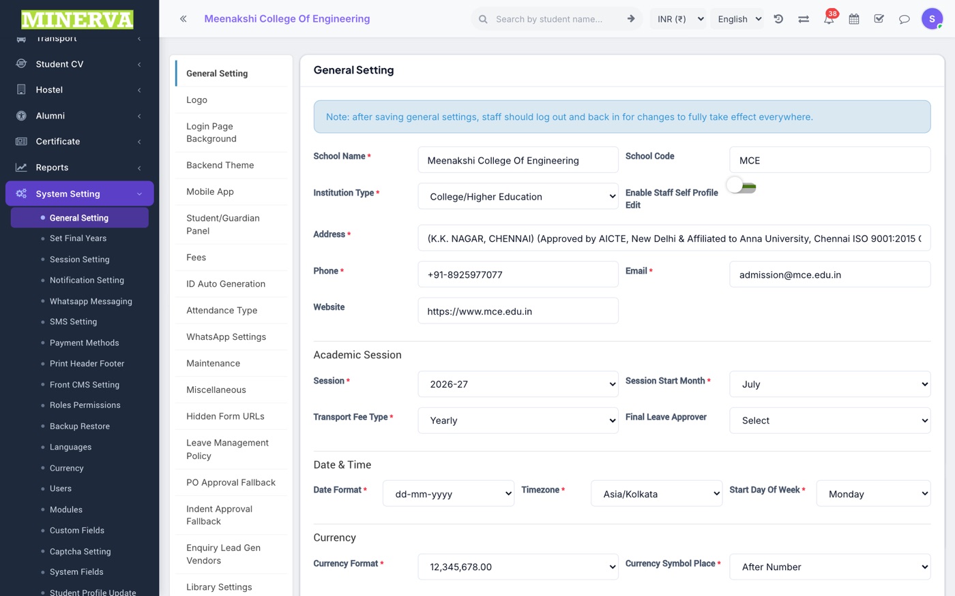The height and width of the screenshot is (596, 955).
Task: Expand the Alumni menu
Action: point(139,116)
